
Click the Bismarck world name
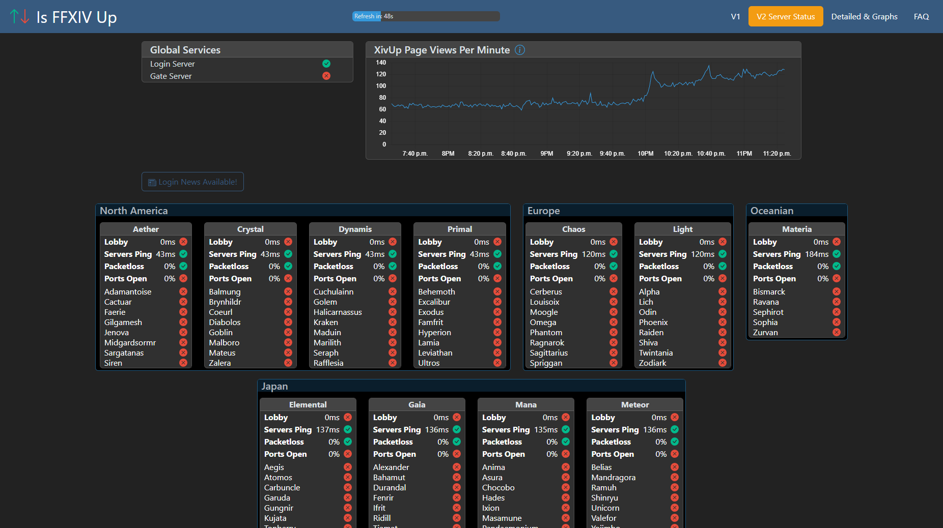(x=769, y=291)
